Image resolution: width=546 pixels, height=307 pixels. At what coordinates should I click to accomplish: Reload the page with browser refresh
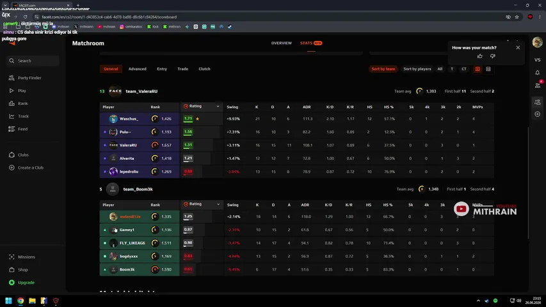25,17
